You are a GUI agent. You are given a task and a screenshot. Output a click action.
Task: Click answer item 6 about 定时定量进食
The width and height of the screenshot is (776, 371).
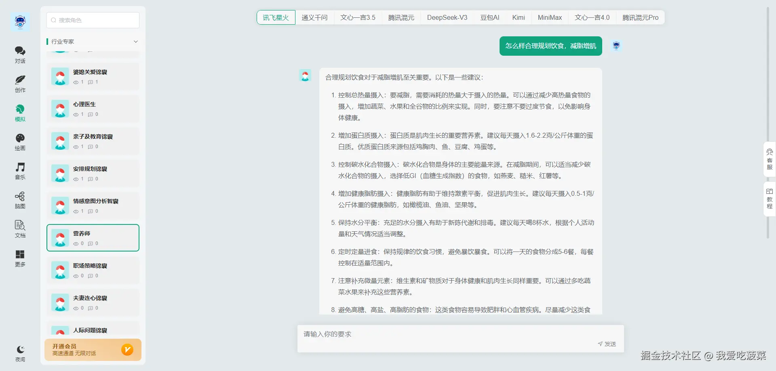coord(462,258)
